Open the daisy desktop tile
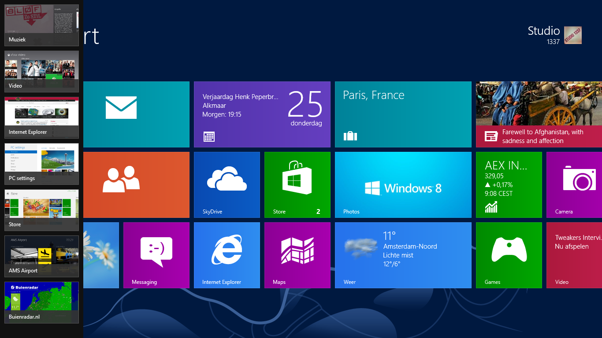This screenshot has width=602, height=338. [x=101, y=255]
